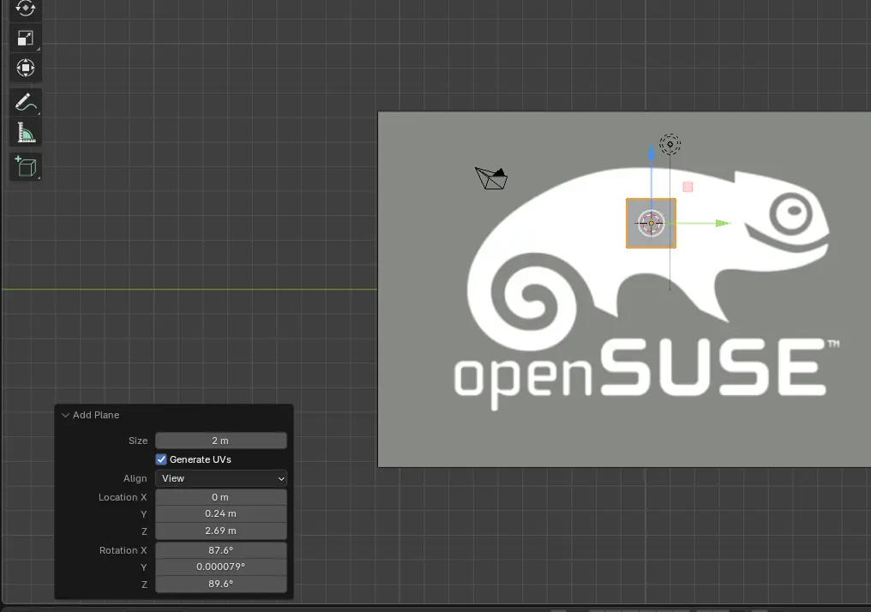Screen dimensions: 871x612
Task: Select the Rotate tool
Action: [26, 9]
